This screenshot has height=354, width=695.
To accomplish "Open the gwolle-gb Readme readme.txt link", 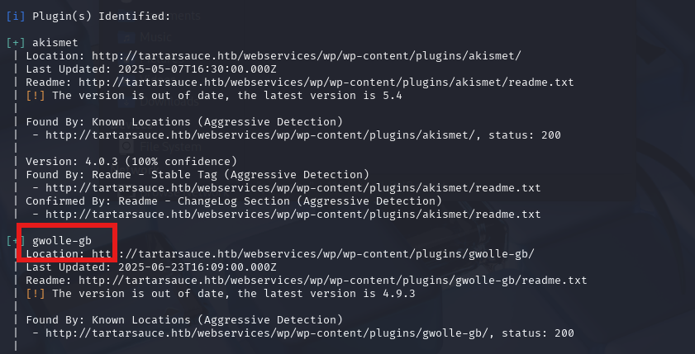I will click(x=333, y=280).
